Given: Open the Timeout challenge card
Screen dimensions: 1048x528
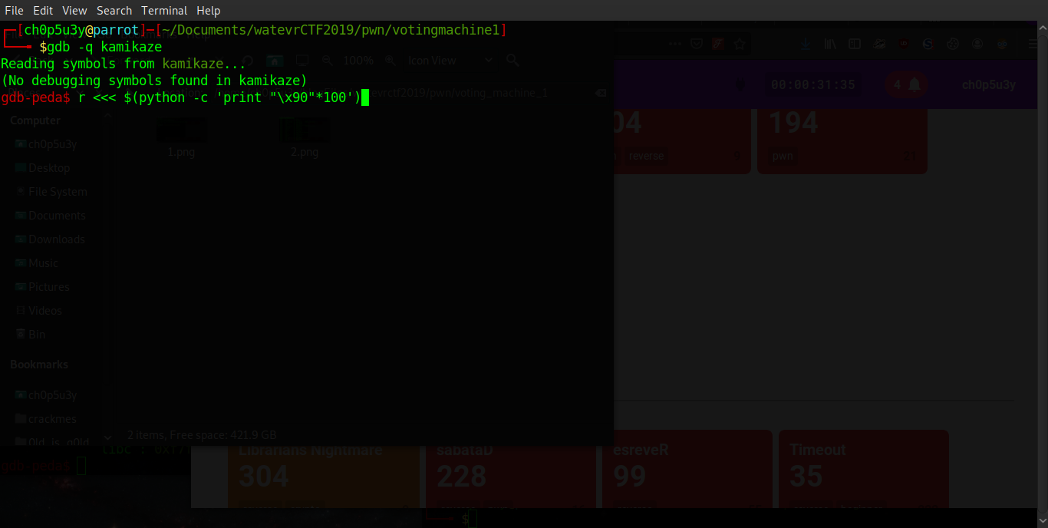Looking at the screenshot, I should (x=863, y=468).
